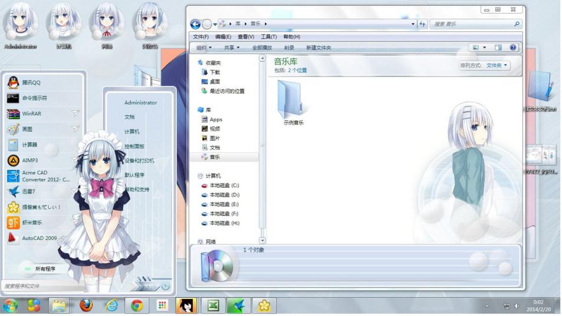Screen dimensions: 562x316
Task: Open 查看(V) menu
Action: (246, 37)
